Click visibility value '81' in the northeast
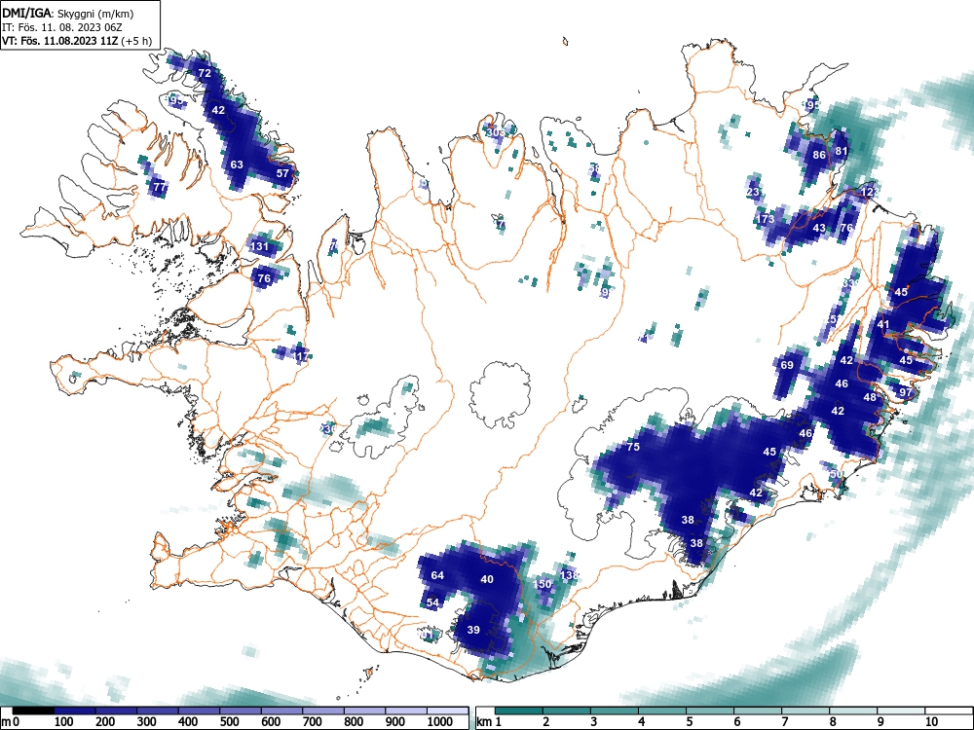 (x=842, y=151)
